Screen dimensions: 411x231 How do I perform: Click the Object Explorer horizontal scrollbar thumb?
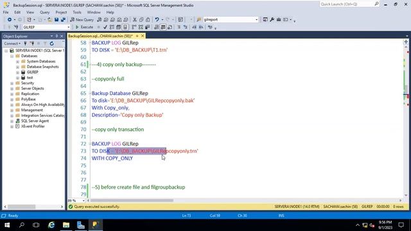click(x=21, y=207)
